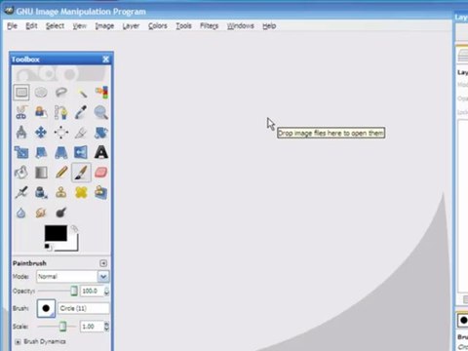Select the Alignment tool
This screenshot has width=468, height=351.
pos(61,133)
